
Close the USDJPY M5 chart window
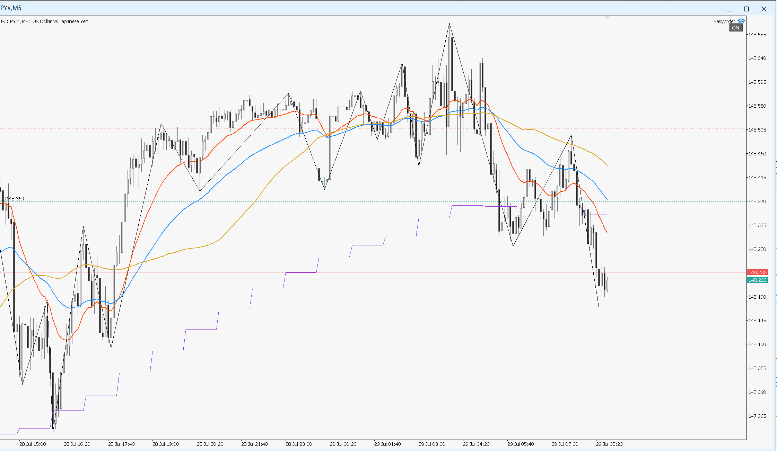pyautogui.click(x=763, y=9)
